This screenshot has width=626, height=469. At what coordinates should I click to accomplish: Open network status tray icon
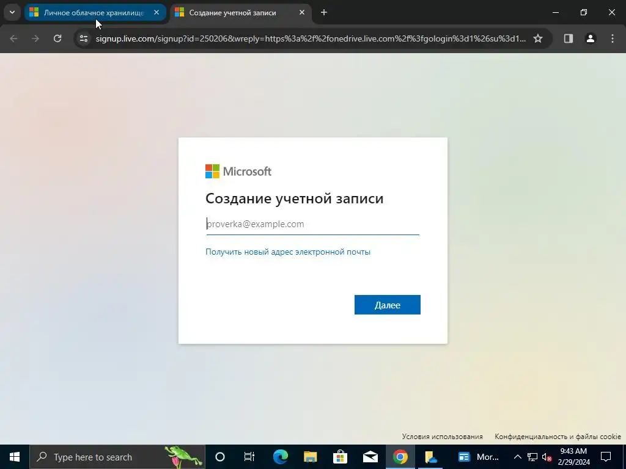[532, 457]
